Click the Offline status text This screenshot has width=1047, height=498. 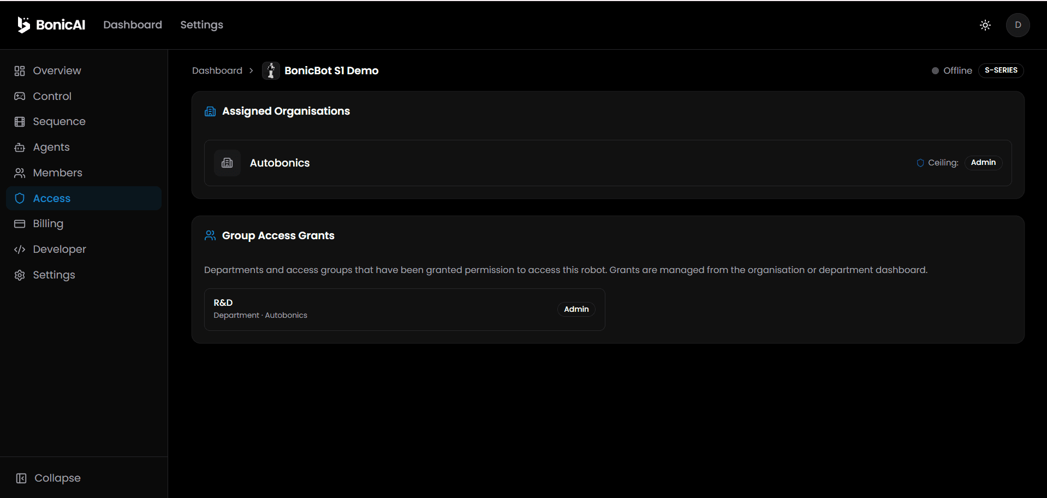pos(957,70)
